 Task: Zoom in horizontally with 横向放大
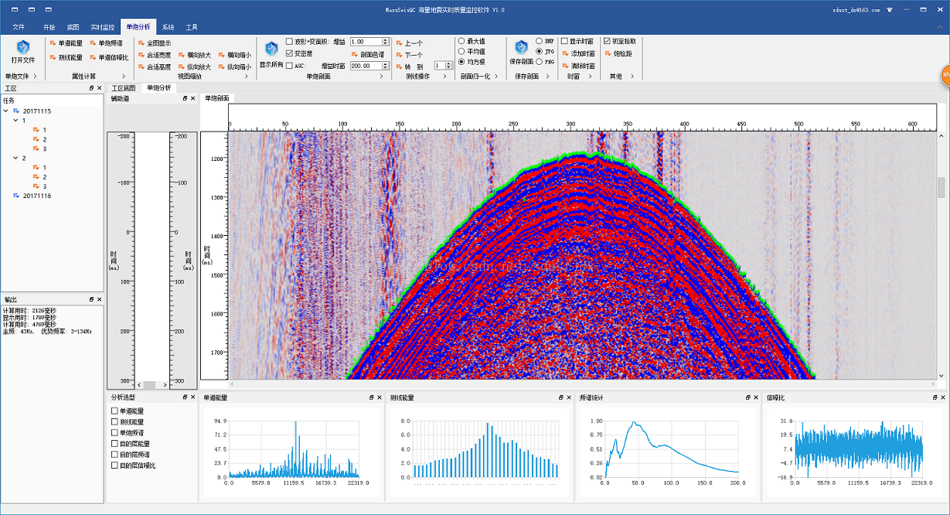coord(194,55)
